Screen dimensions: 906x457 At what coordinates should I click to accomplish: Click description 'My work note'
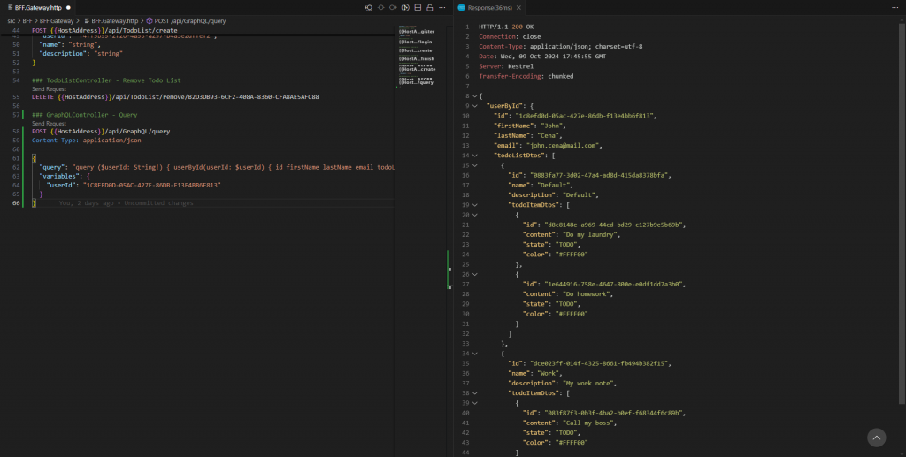[588, 383]
